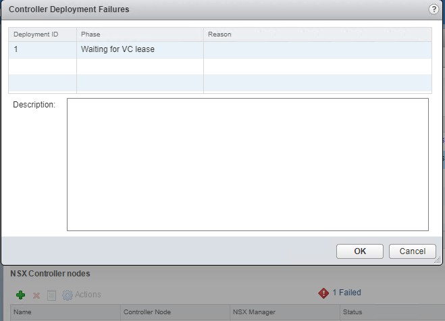The image size is (445, 321).
Task: Open the 1 Failed link
Action: pos(346,293)
